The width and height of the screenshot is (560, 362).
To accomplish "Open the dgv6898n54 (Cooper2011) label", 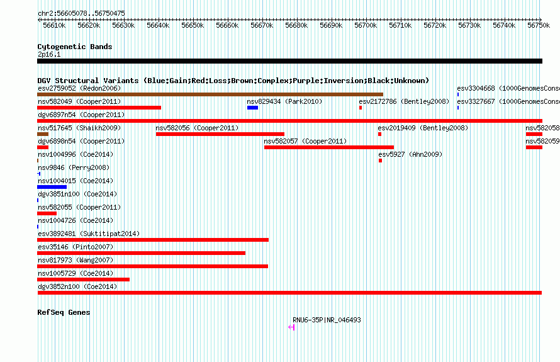I will [x=81, y=141].
